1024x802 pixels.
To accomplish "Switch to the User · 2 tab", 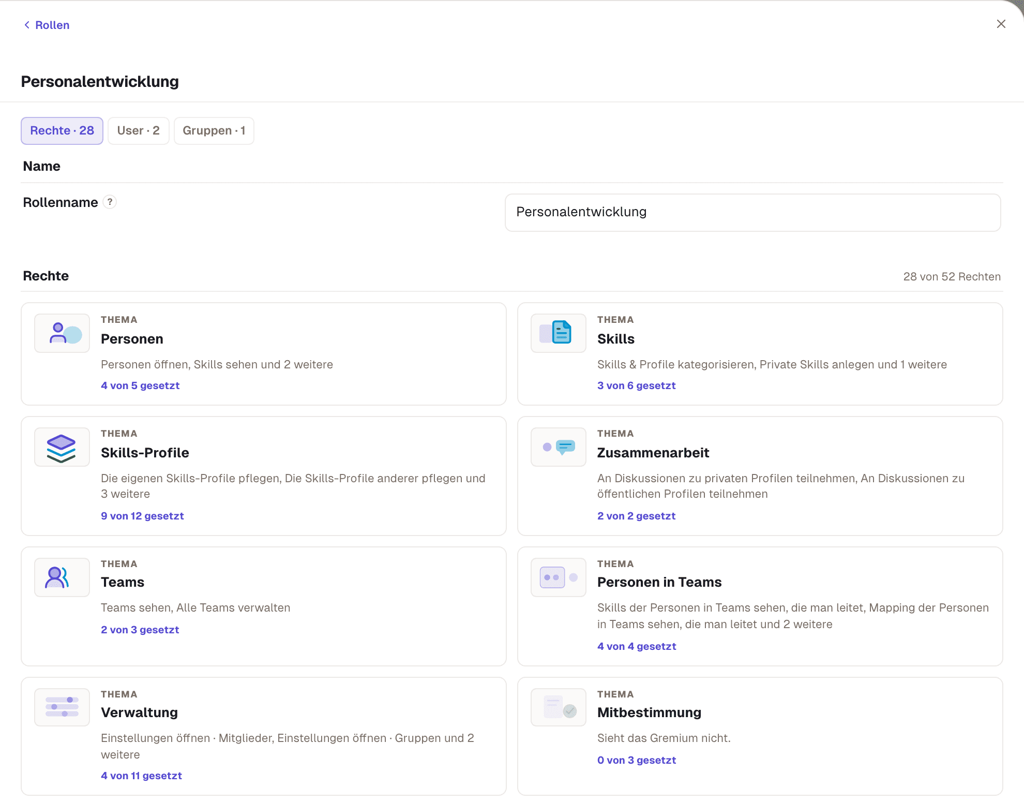I will [x=138, y=131].
